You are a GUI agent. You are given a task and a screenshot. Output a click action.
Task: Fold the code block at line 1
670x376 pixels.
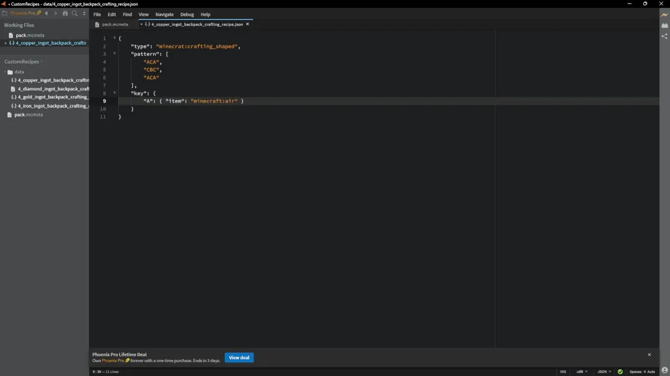tap(115, 38)
